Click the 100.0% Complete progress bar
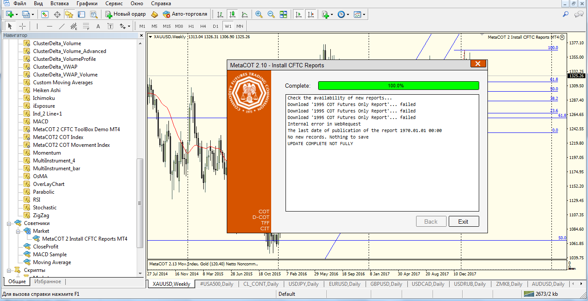This screenshot has height=301, width=588. pyautogui.click(x=398, y=86)
